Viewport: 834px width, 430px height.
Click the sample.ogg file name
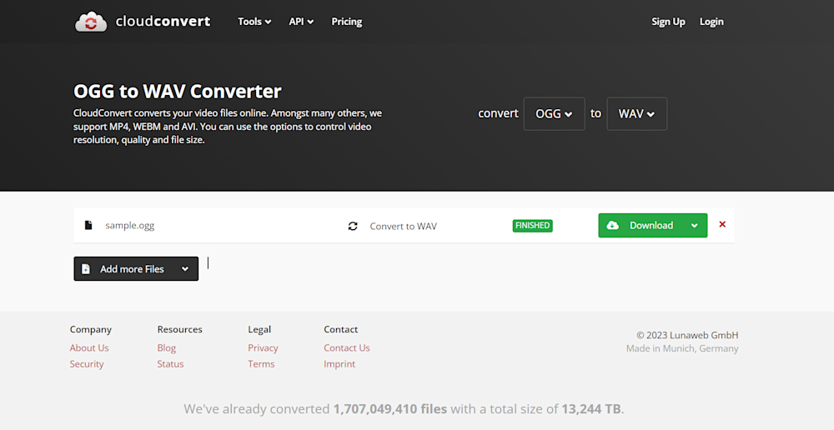click(130, 225)
